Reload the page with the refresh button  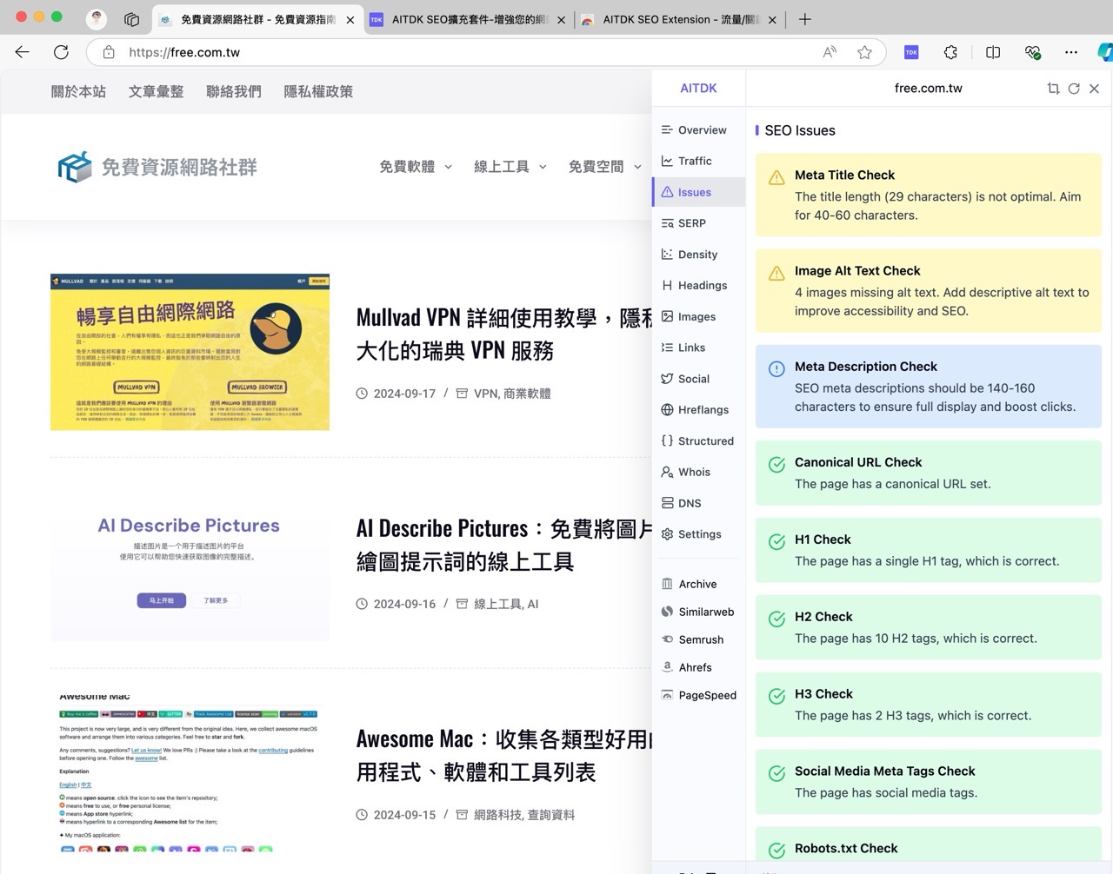click(x=61, y=52)
